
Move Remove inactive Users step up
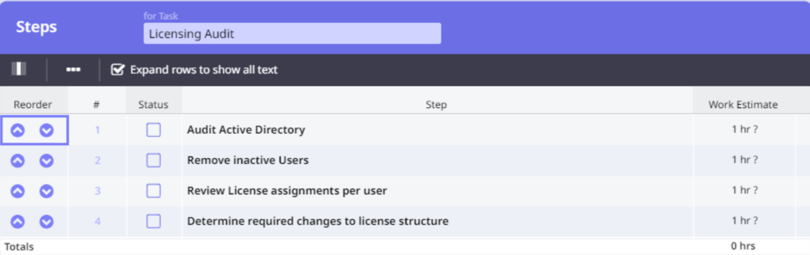pos(18,160)
